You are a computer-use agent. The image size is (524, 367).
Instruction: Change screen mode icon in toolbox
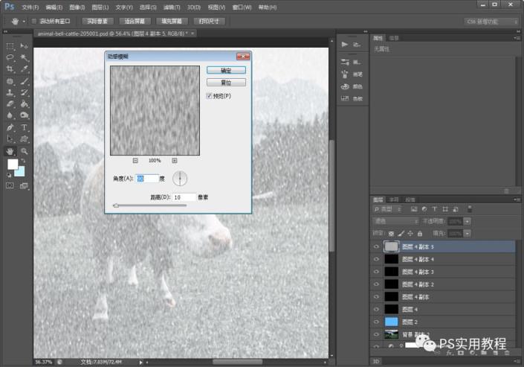click(24, 186)
